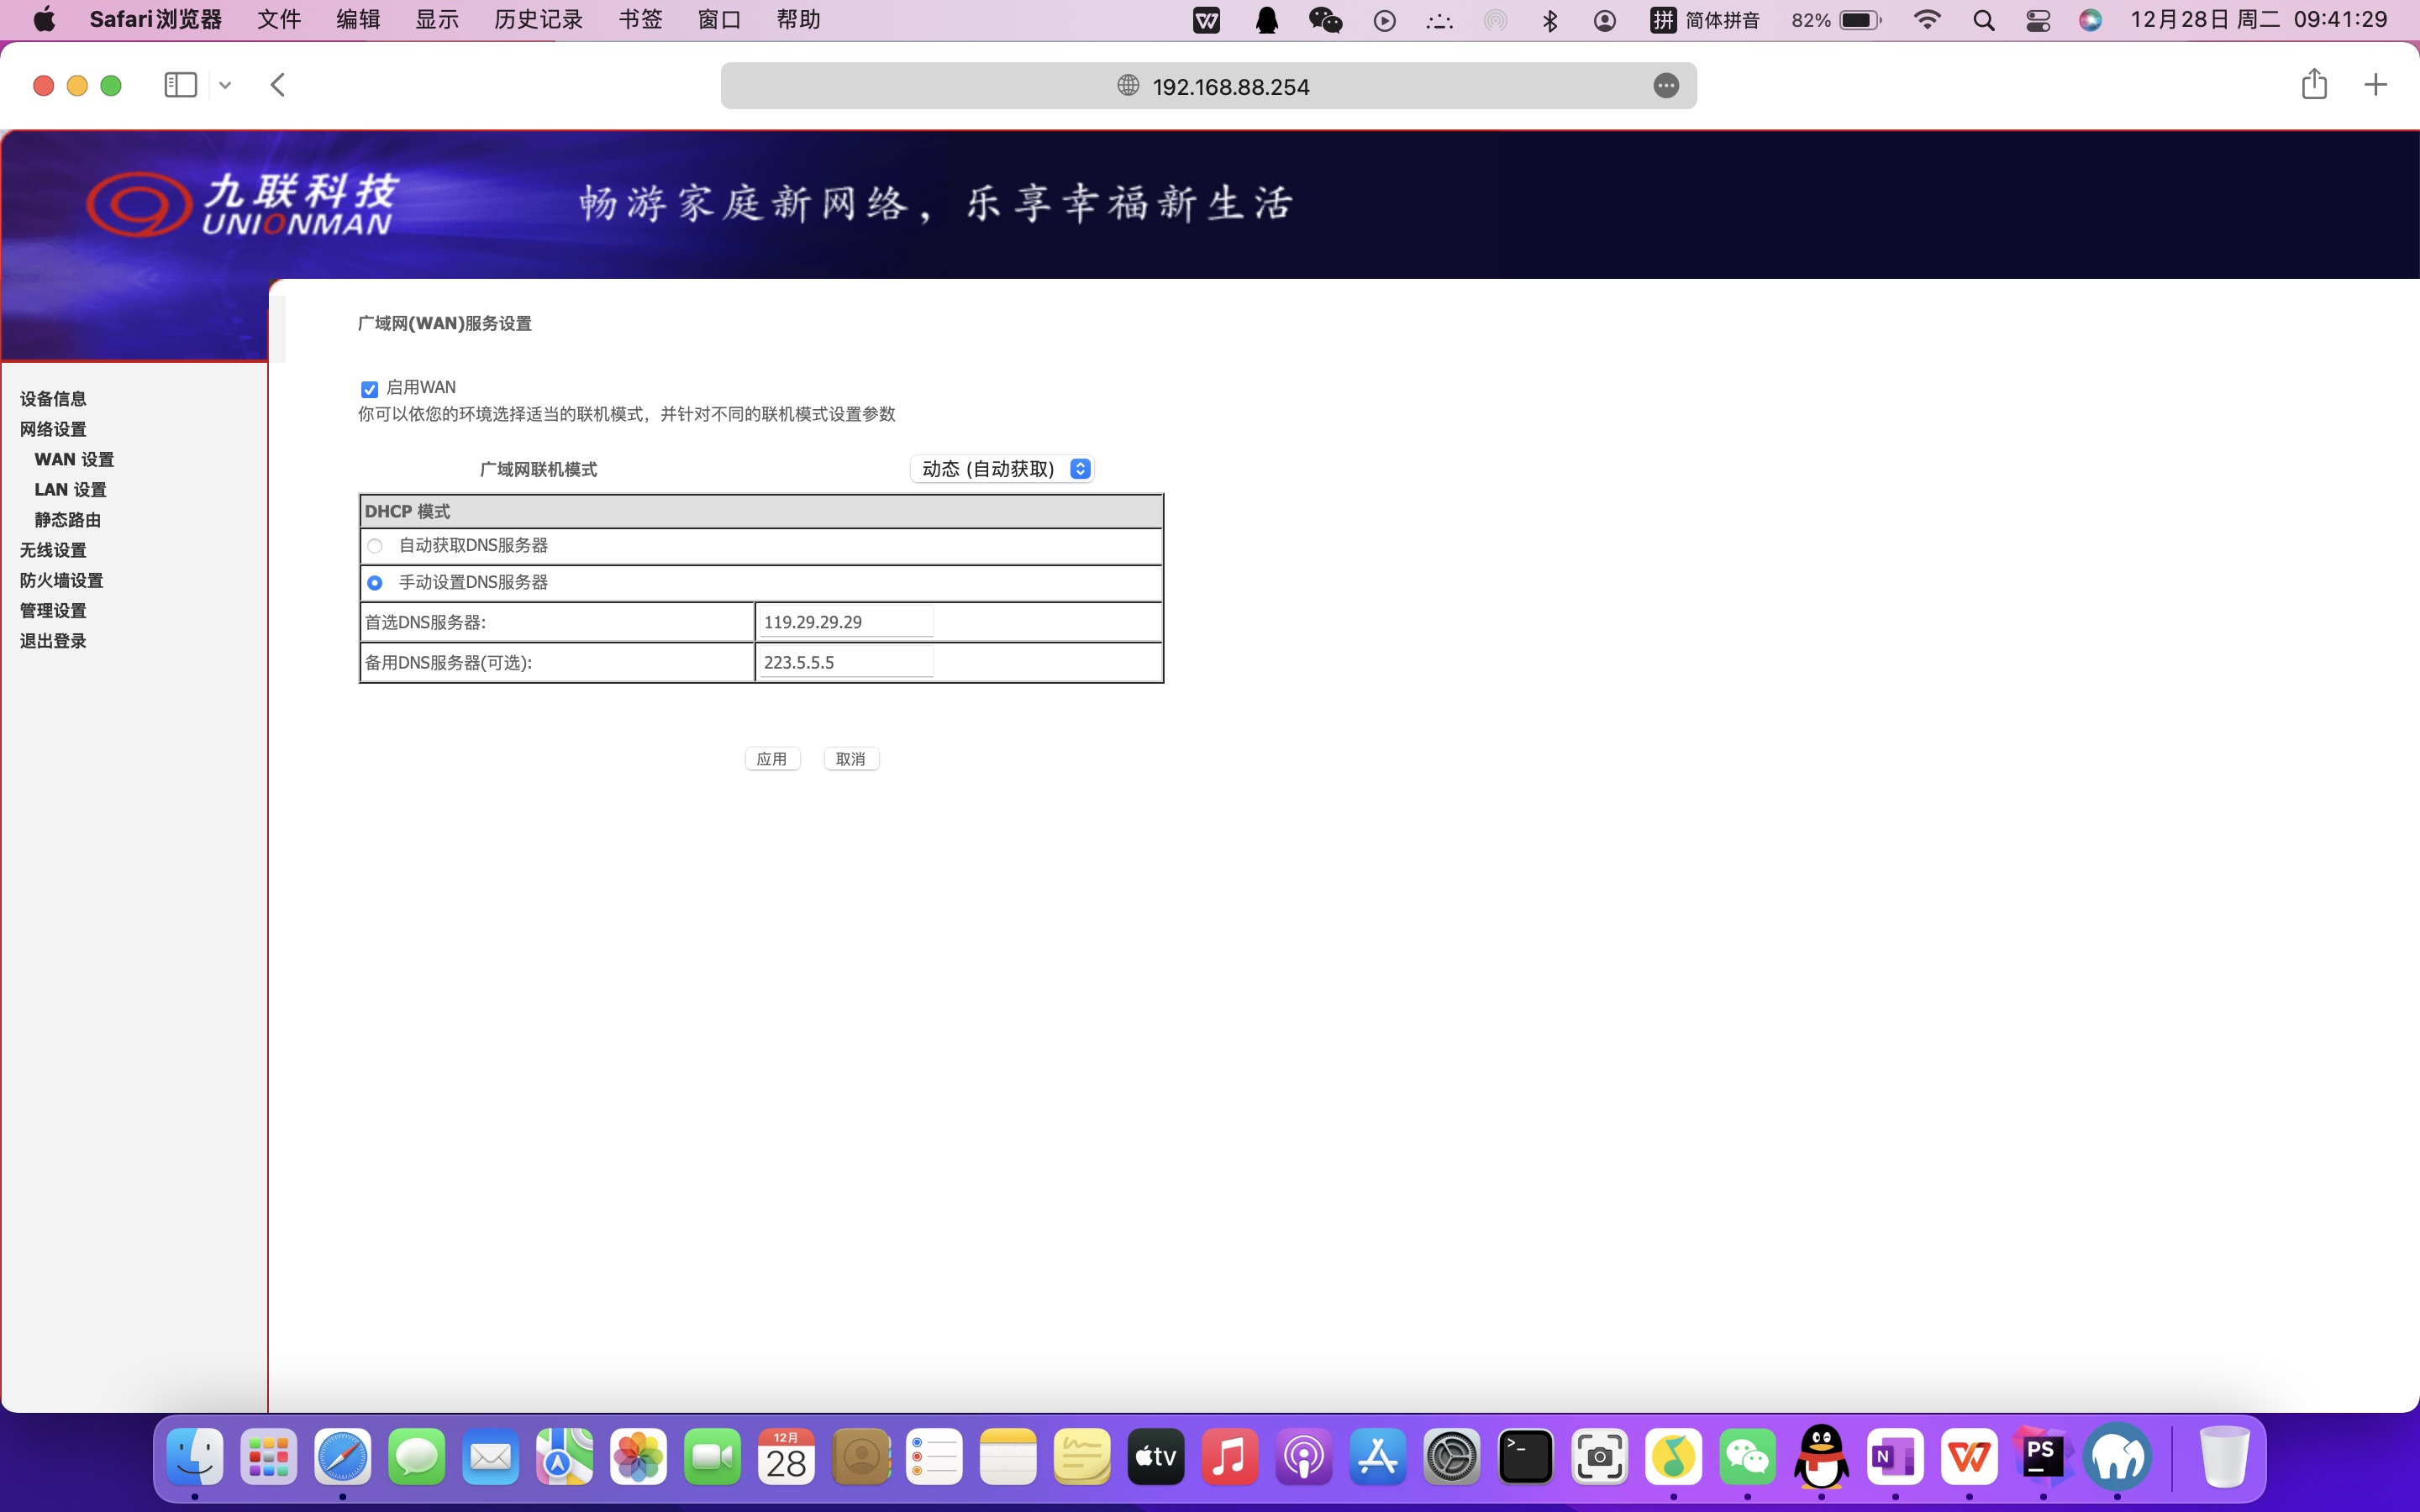Go back with the back arrow

coord(278,85)
